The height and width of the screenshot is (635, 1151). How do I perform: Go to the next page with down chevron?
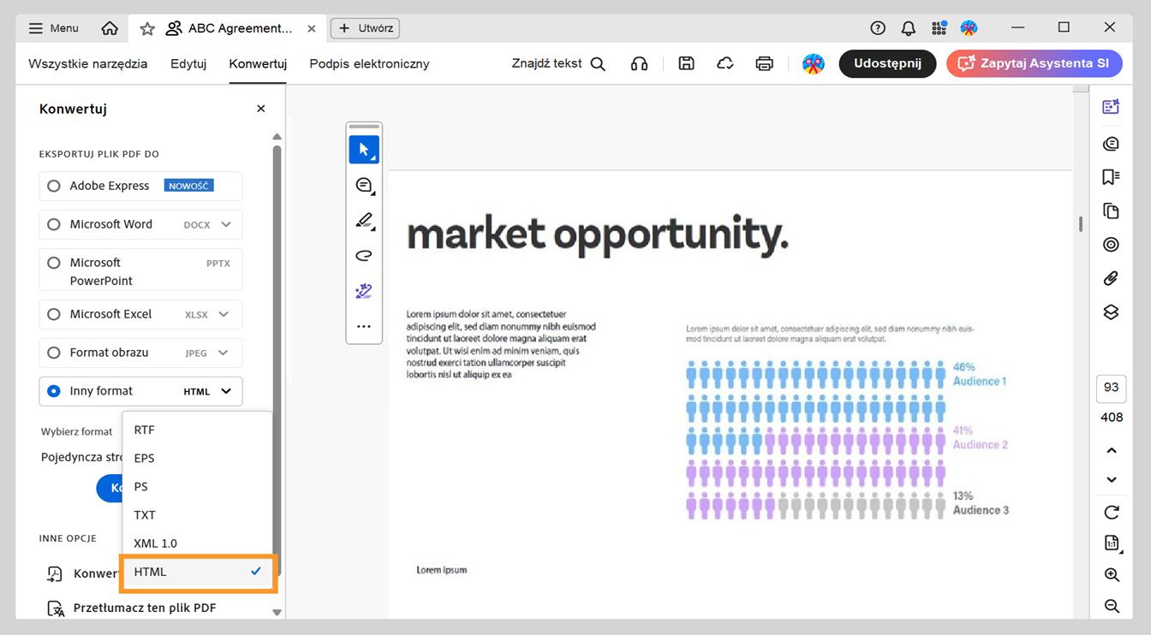click(x=1112, y=479)
